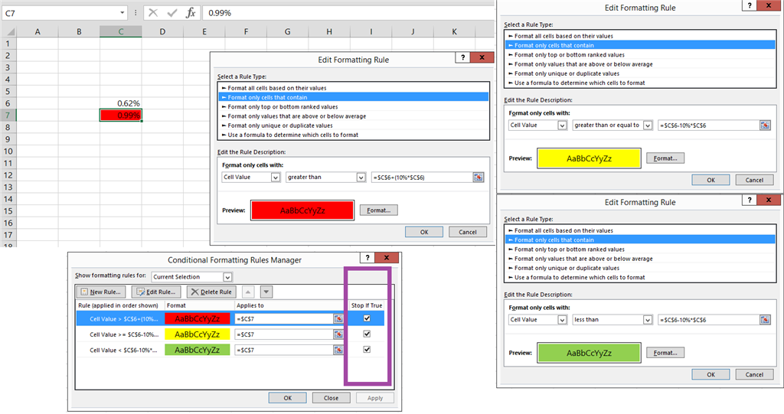Select cell C6 containing 0.62%
This screenshot has width=784, height=414.
[x=120, y=103]
